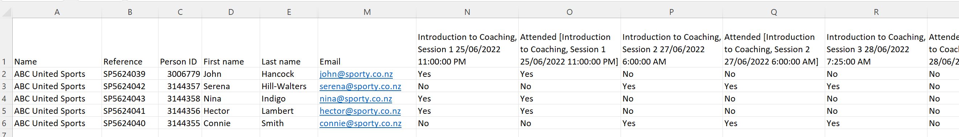Image resolution: width=959 pixels, height=137 pixels.
Task: Click the Last name cell Hill-Walters
Action: tap(289, 86)
